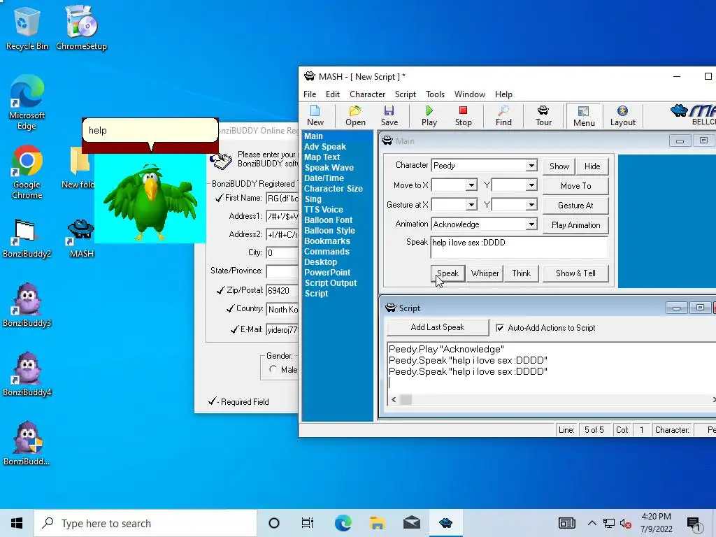Click the Think button
Viewport: 716px width, 537px height.
click(x=521, y=273)
